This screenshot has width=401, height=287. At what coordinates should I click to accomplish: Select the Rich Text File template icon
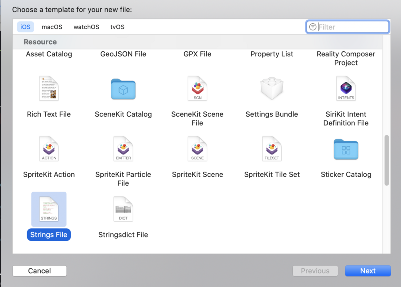(x=49, y=89)
